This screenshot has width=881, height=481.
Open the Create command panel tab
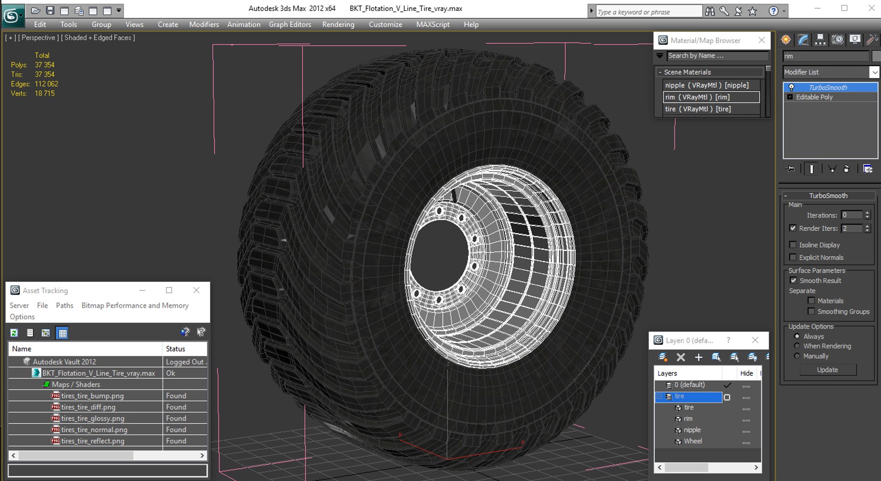(x=786, y=40)
